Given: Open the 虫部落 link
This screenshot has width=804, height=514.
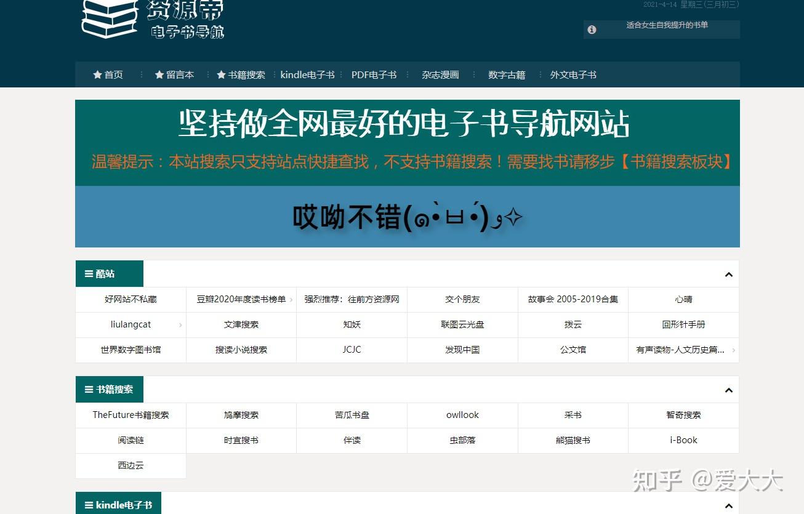Looking at the screenshot, I should 462,440.
